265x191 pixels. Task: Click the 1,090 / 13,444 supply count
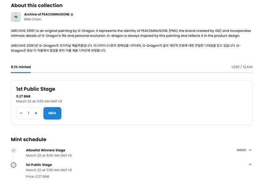pyautogui.click(x=242, y=67)
